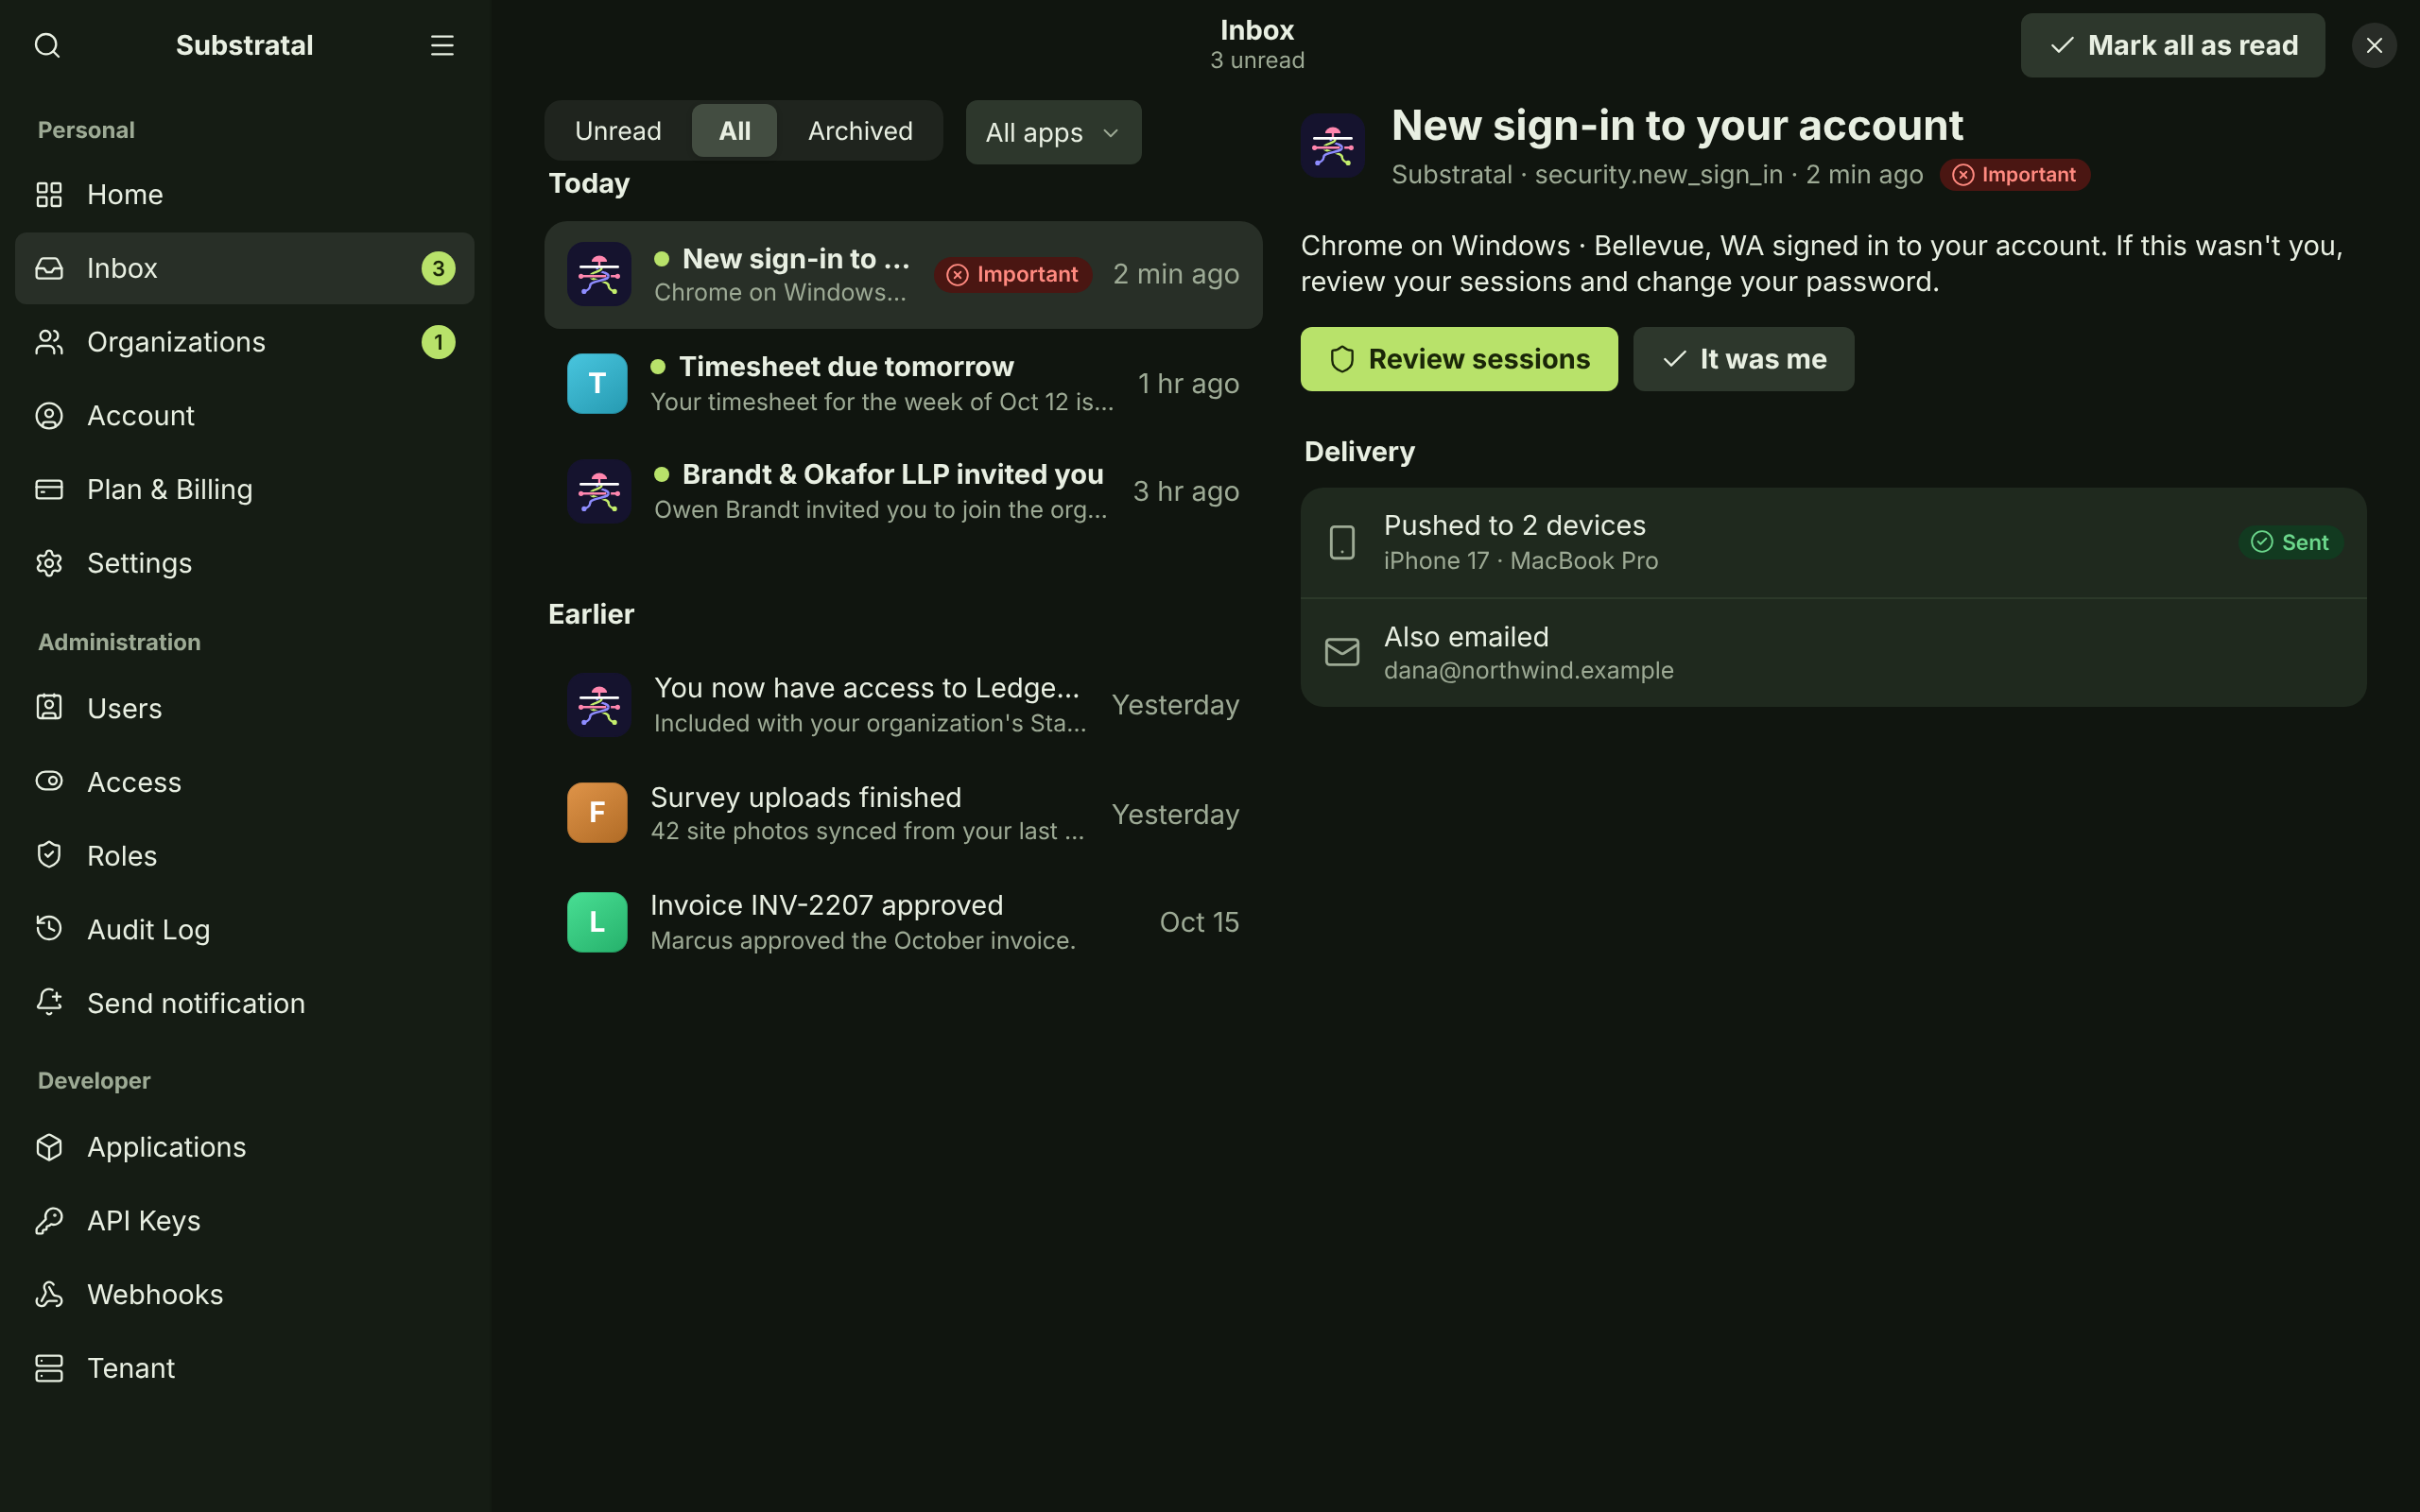The image size is (2420, 1512).
Task: Open Invoice INV-2207 approved notification
Action: (903, 922)
